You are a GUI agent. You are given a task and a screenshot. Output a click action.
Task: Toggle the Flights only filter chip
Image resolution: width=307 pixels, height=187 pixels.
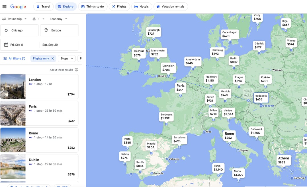click(x=41, y=59)
